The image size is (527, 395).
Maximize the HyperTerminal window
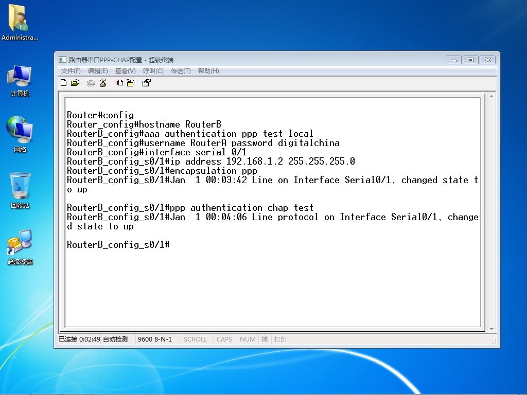470,60
